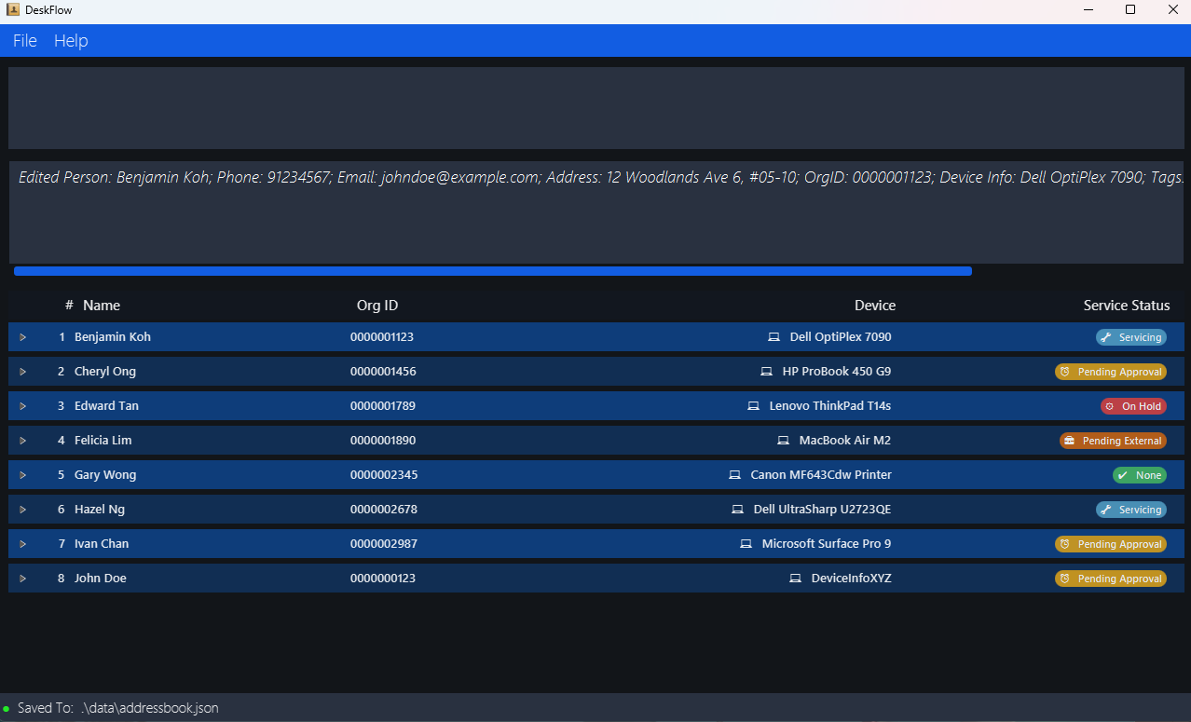Click the command input box
This screenshot has width=1191, height=722.
tap(596, 108)
